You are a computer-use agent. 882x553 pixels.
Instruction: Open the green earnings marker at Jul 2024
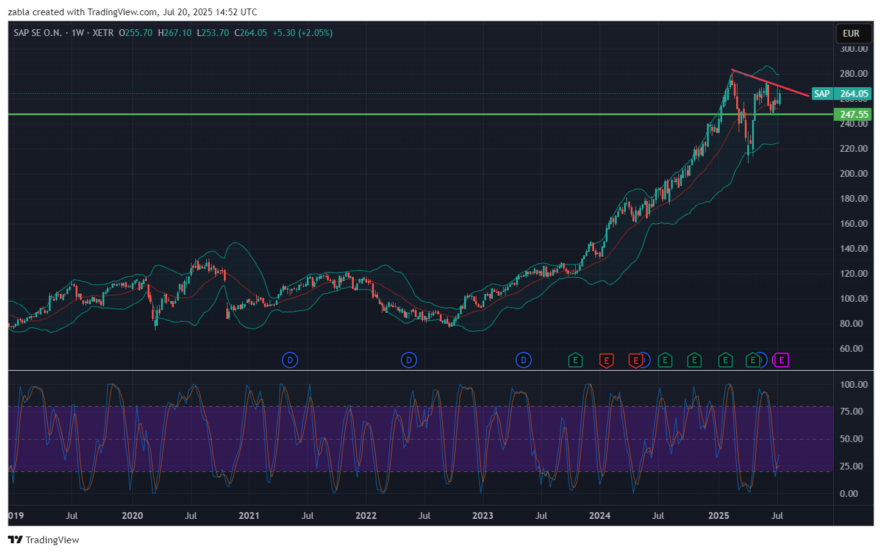pyautogui.click(x=665, y=360)
